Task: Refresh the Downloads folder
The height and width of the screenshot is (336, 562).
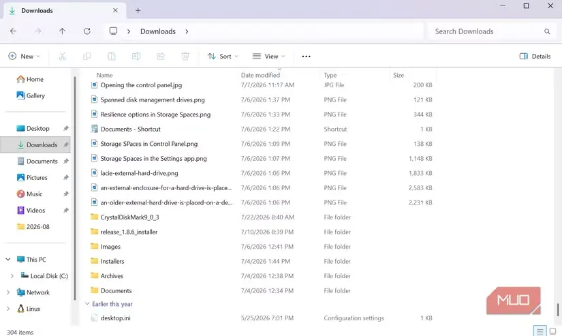Action: [x=87, y=31]
